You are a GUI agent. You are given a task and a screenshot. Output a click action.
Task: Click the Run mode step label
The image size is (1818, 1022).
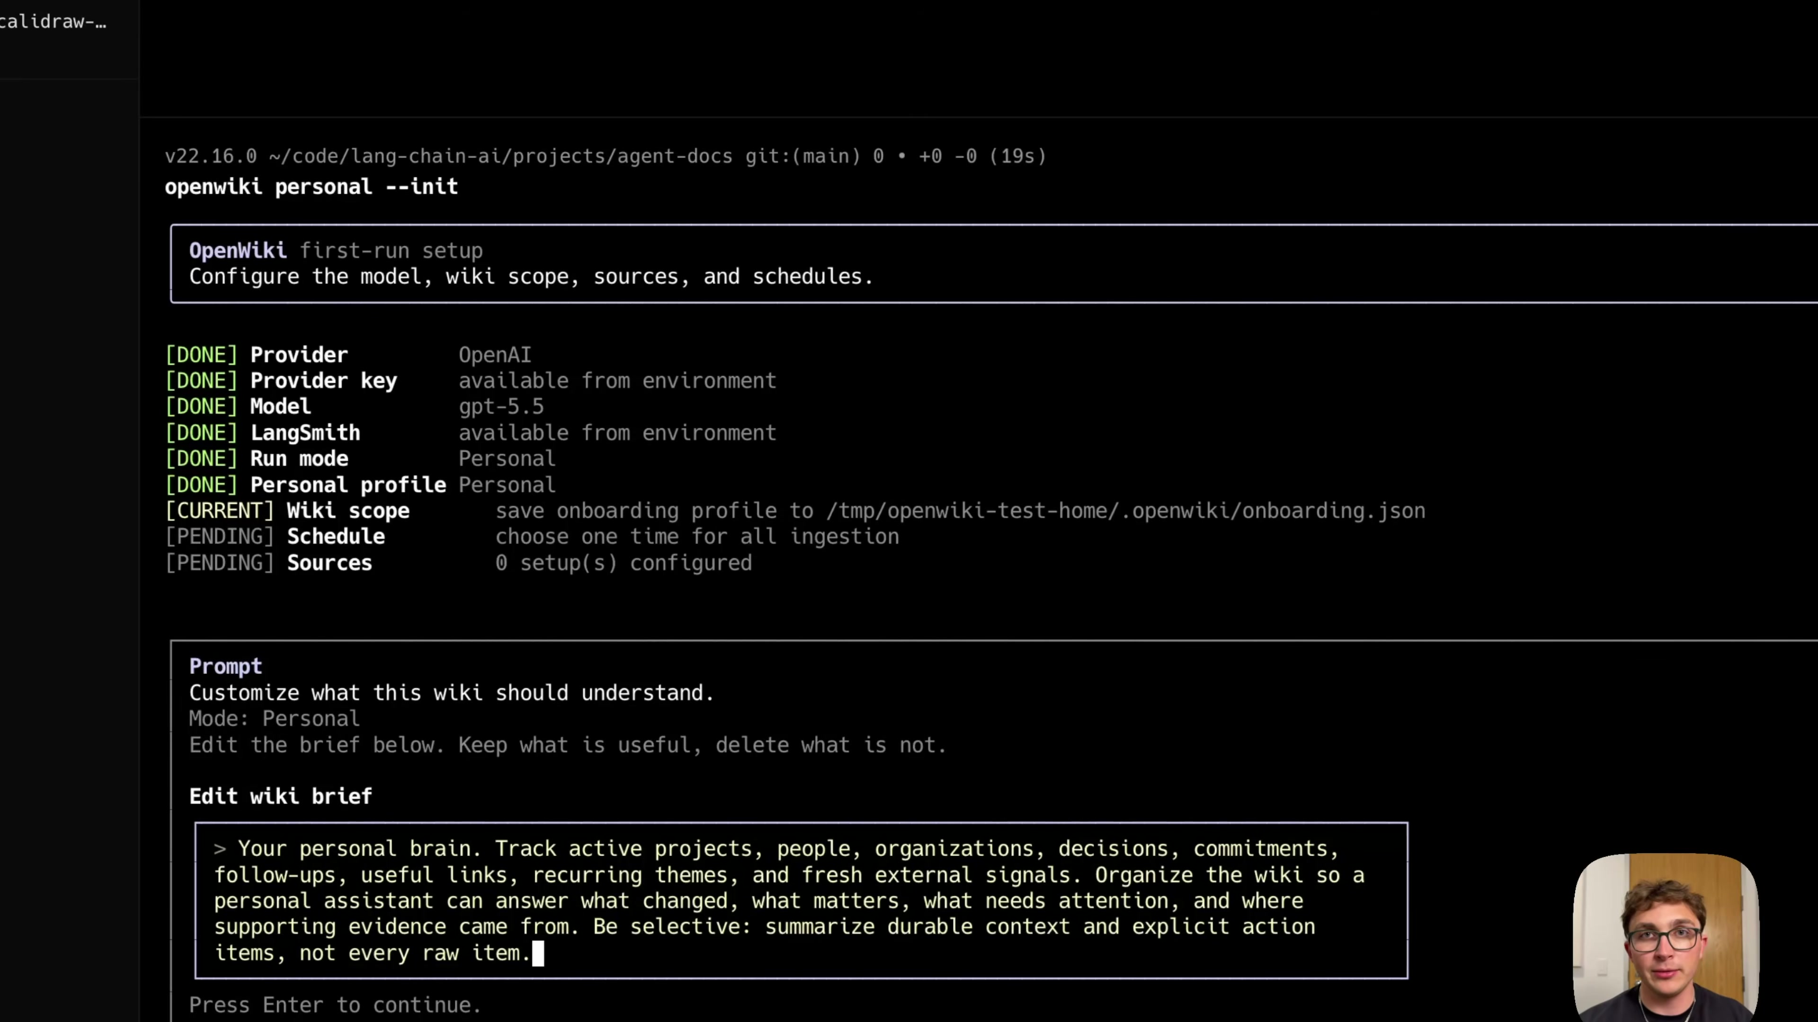[299, 458]
